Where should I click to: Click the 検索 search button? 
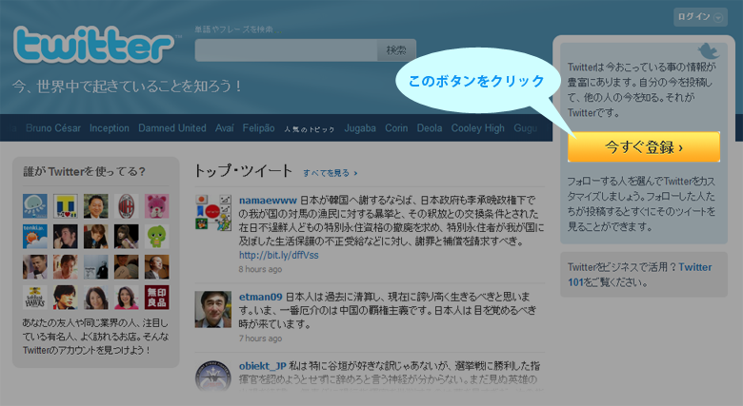[x=396, y=50]
